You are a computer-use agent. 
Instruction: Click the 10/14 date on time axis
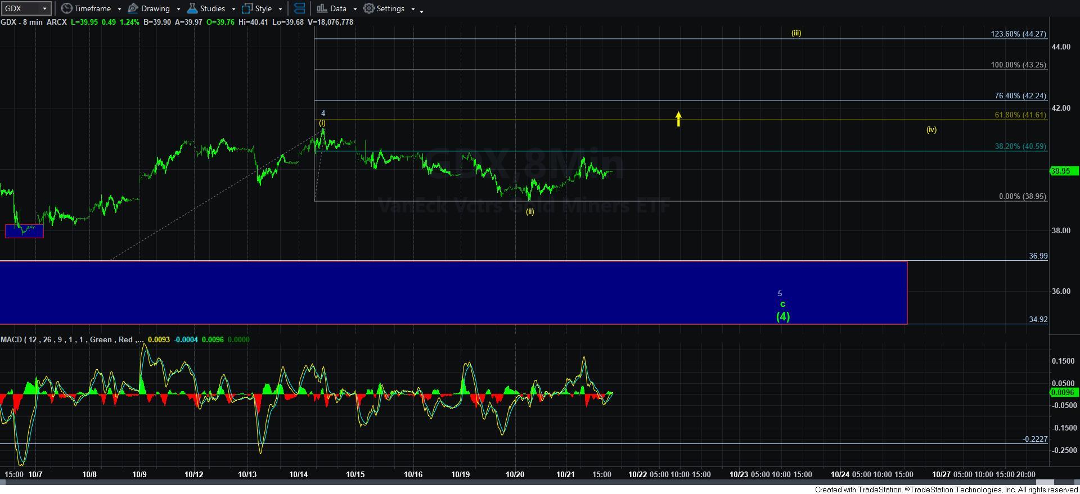tap(298, 474)
